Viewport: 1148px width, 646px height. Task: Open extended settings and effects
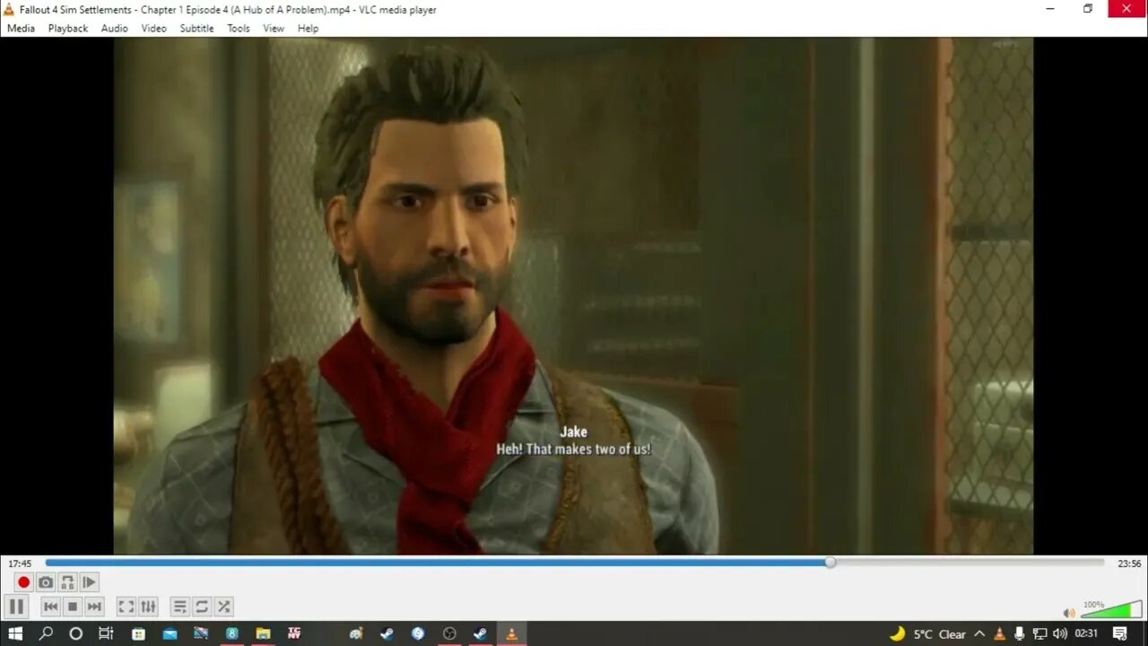tap(149, 607)
